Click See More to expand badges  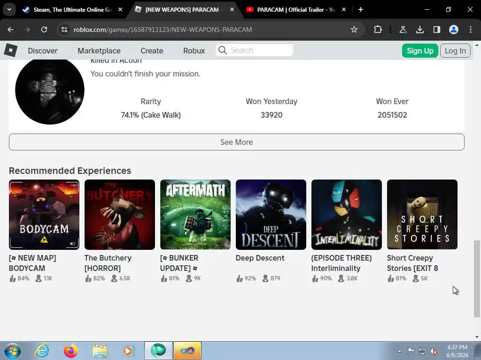[x=237, y=142]
